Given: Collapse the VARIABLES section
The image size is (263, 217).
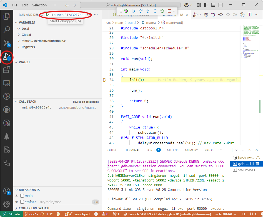Looking at the screenshot, I should pos(16,22).
